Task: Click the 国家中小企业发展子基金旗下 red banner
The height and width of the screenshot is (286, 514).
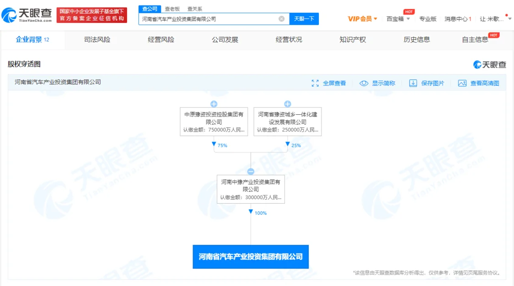Action: [92, 15]
